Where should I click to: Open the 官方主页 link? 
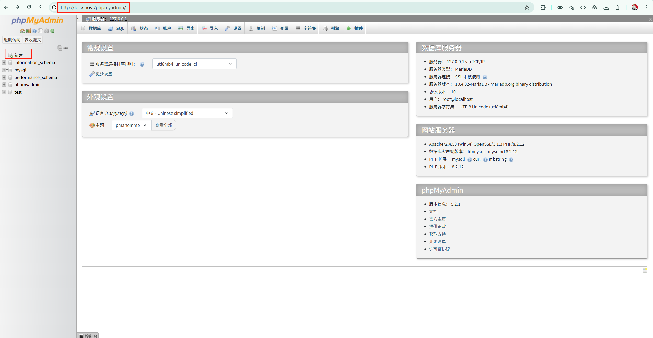tap(437, 219)
